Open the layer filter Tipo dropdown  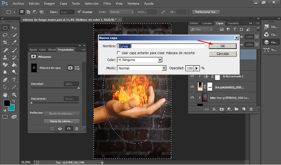coord(202,29)
